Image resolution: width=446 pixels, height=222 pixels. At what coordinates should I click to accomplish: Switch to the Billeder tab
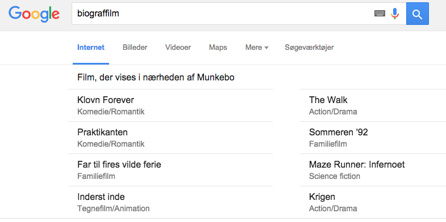pyautogui.click(x=135, y=48)
